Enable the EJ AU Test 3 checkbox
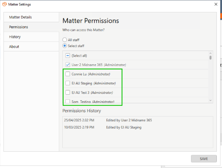 (x=67, y=93)
